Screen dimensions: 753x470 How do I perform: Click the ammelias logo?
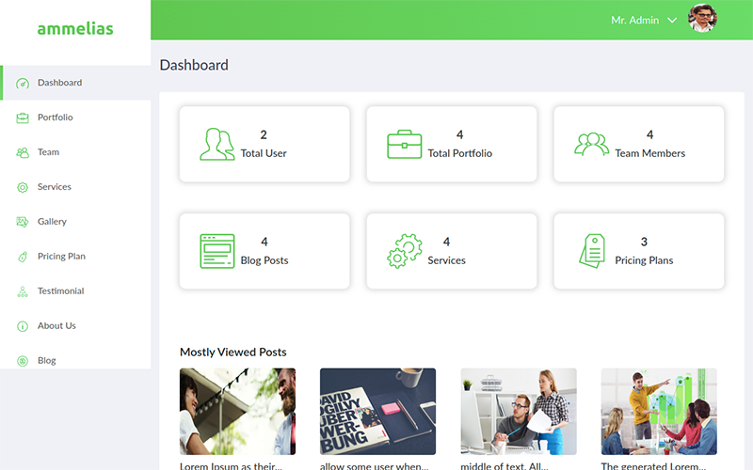(x=75, y=29)
